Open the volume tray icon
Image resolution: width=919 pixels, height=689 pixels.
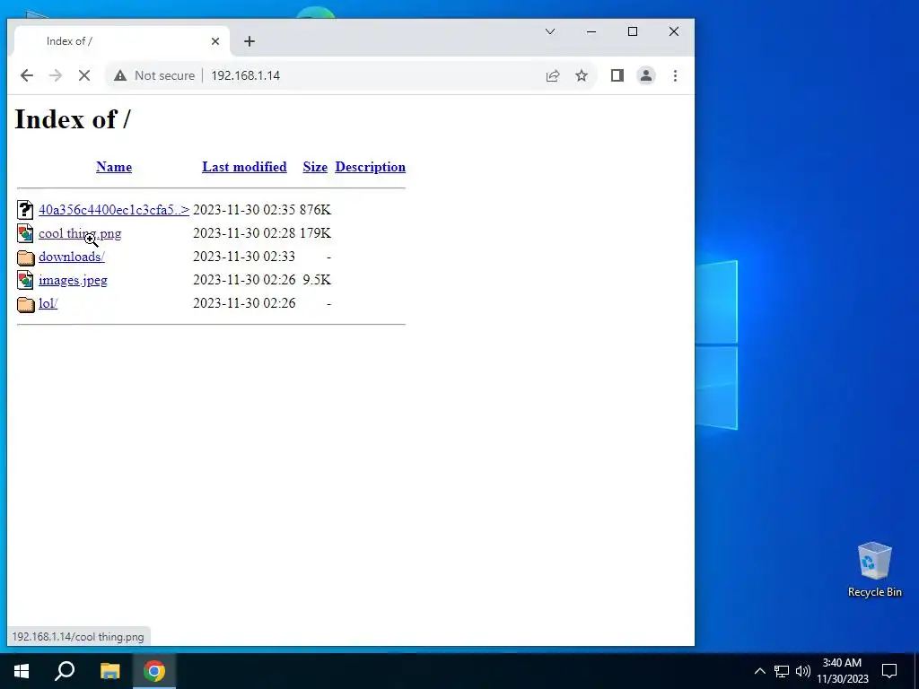point(803,671)
